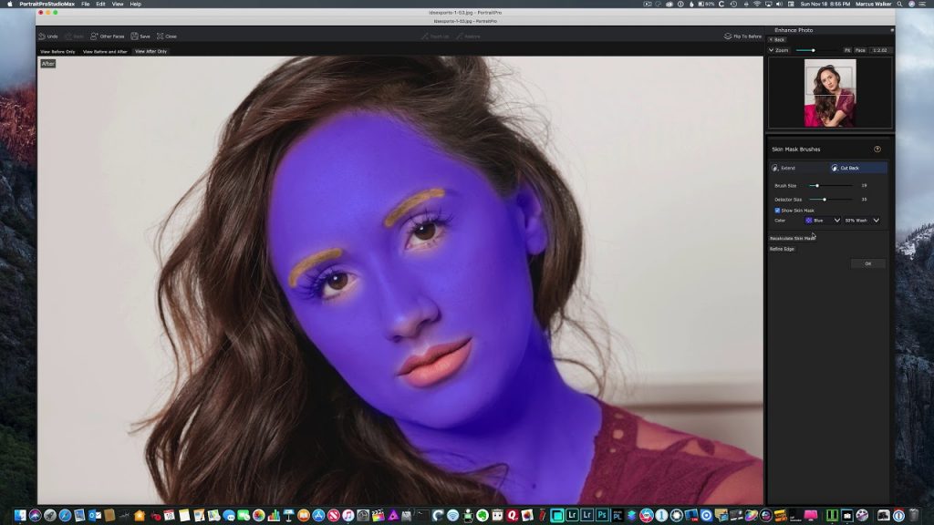Click the Close toolbar button
Viewport: 934px width, 525px height.
[x=167, y=36]
